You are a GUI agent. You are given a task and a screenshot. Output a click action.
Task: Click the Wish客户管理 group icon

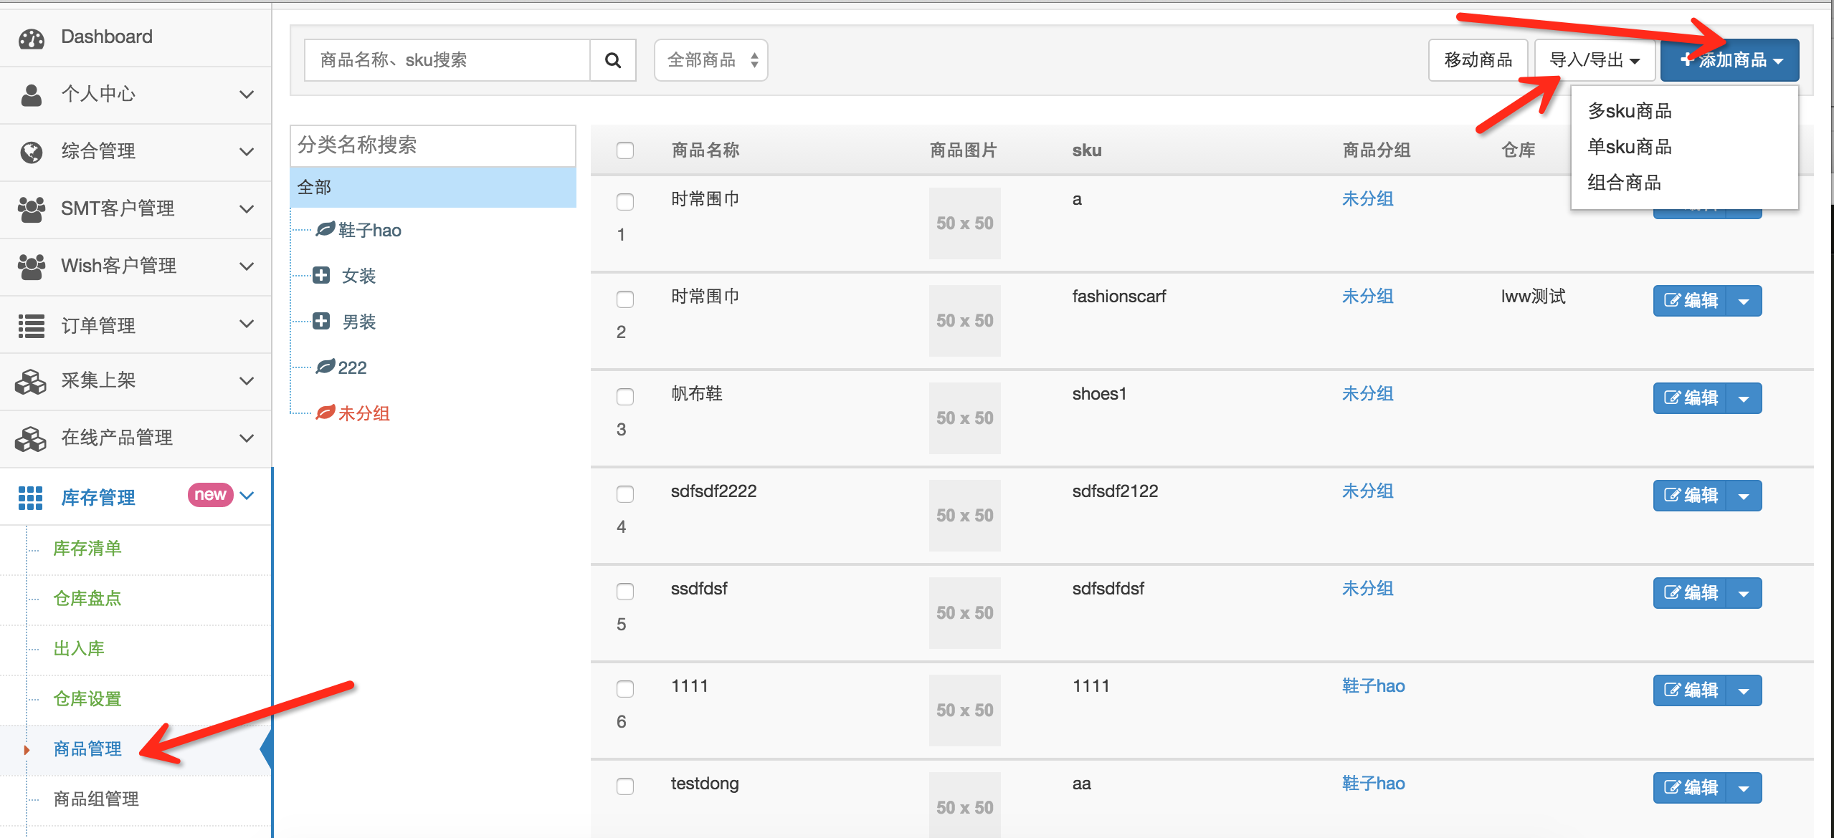pyautogui.click(x=32, y=266)
